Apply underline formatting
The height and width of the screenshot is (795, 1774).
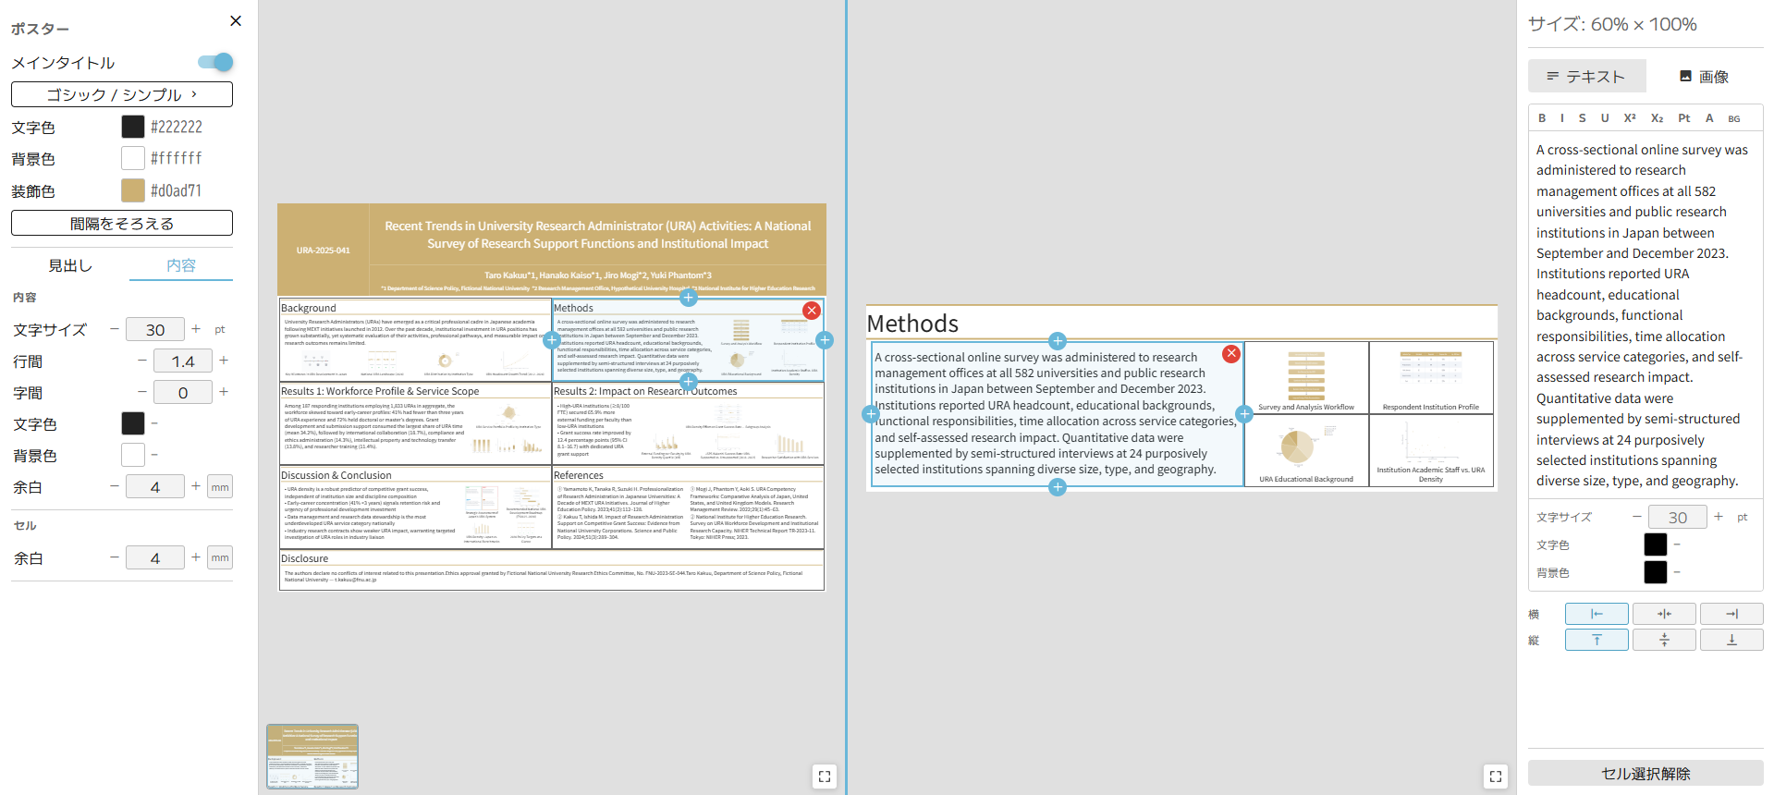click(1605, 118)
